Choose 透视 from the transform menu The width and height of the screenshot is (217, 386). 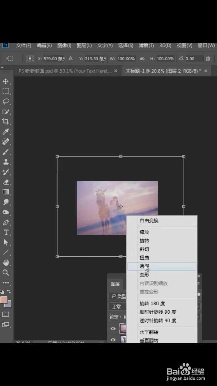[162, 266]
